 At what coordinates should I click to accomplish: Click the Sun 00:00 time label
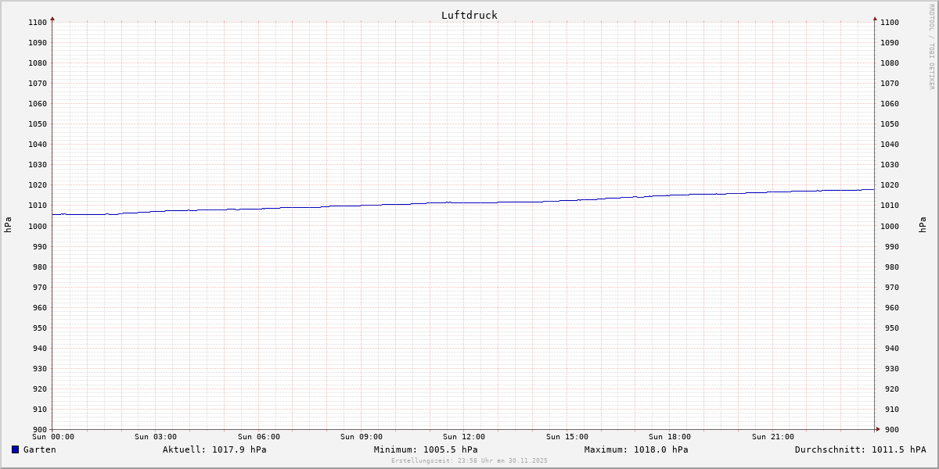click(x=53, y=437)
